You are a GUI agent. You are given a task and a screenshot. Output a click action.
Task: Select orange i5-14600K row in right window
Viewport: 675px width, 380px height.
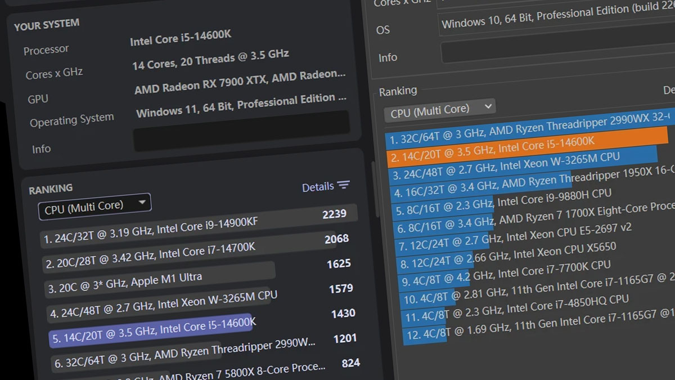coord(528,147)
